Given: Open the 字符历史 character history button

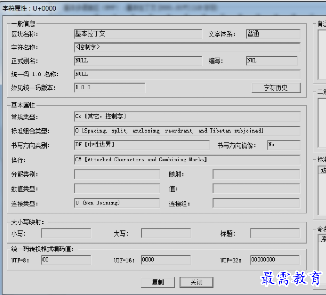Looking at the screenshot, I should tap(276, 88).
